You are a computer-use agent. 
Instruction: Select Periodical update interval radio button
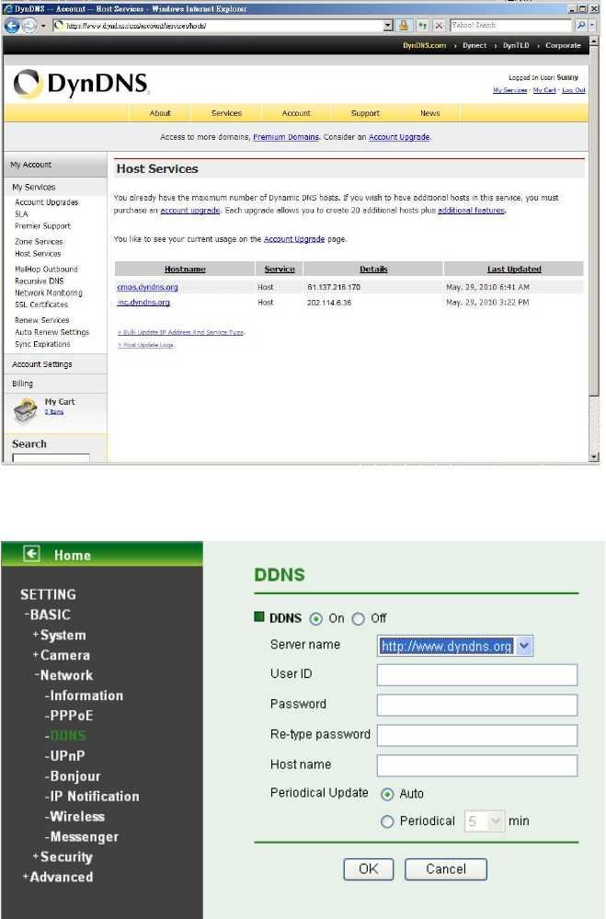(387, 821)
